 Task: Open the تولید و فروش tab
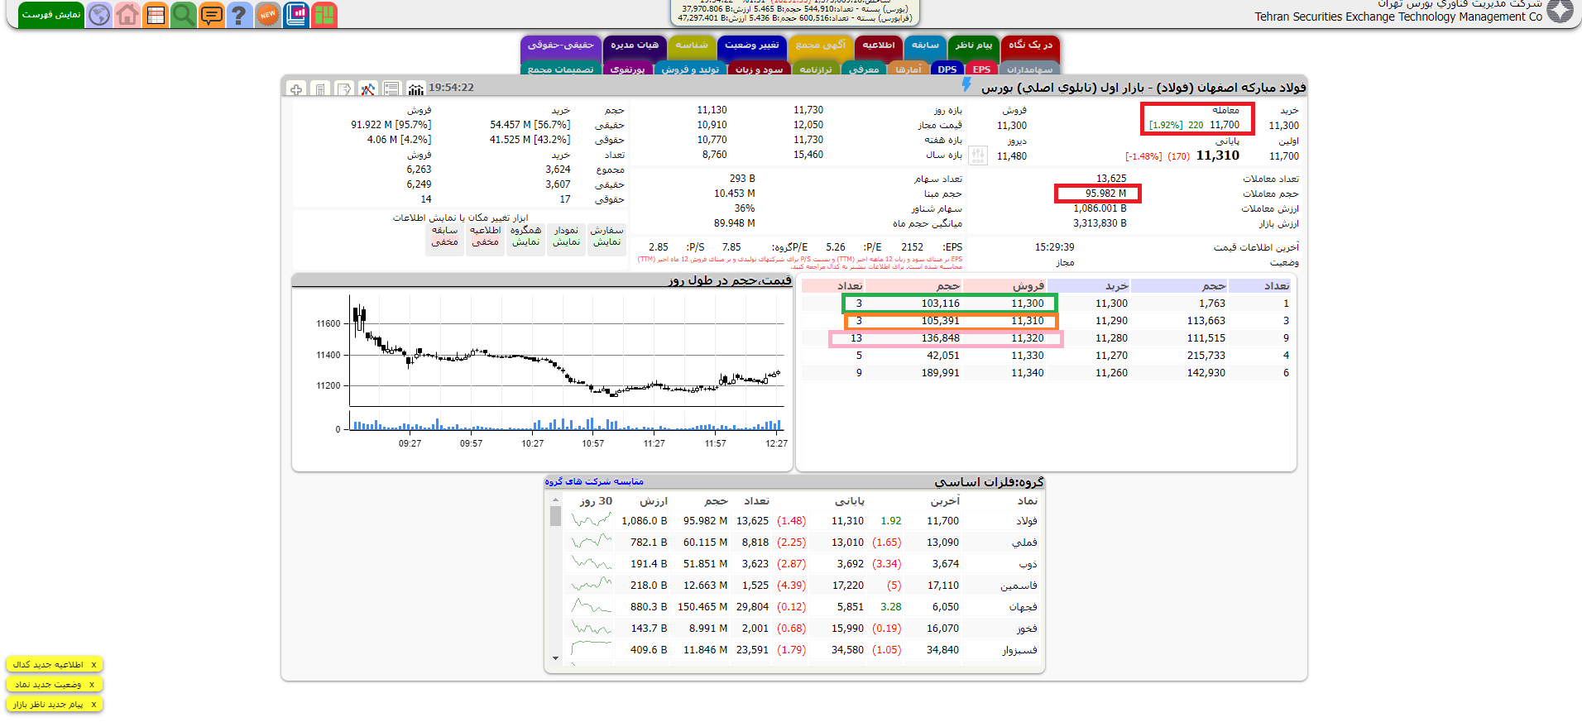[x=690, y=69]
